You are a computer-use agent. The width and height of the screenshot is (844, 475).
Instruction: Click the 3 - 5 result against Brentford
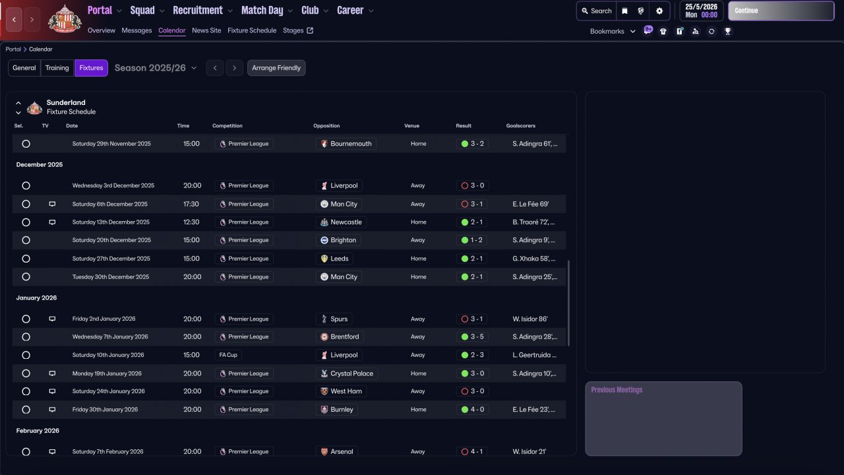coord(472,337)
